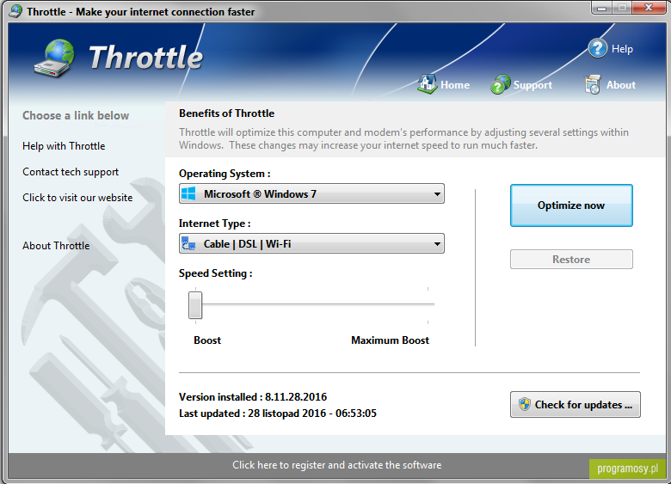
Task: Click Check for updates button
Action: pyautogui.click(x=576, y=404)
